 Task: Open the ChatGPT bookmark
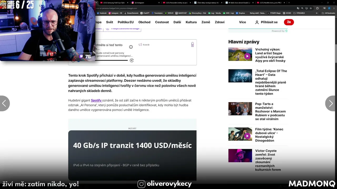tap(145, 13)
